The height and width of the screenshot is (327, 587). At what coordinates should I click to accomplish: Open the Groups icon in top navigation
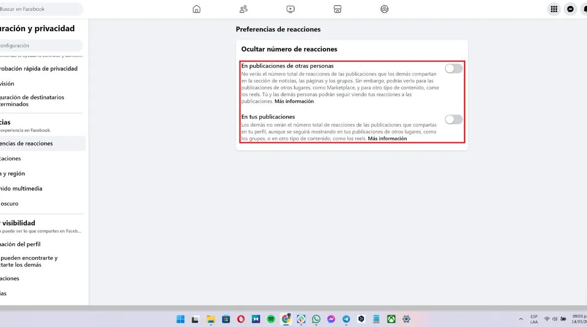[384, 9]
